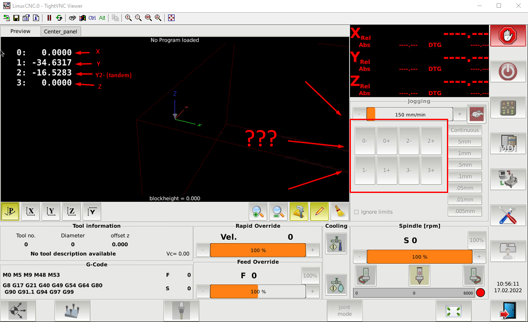Enable the Ignore limits checkbox
Viewport: 528px width, 322px height.
[x=356, y=212]
